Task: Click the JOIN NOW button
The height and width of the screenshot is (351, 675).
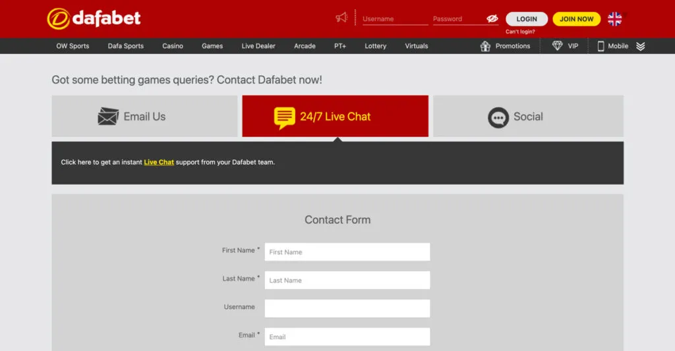Action: point(576,19)
